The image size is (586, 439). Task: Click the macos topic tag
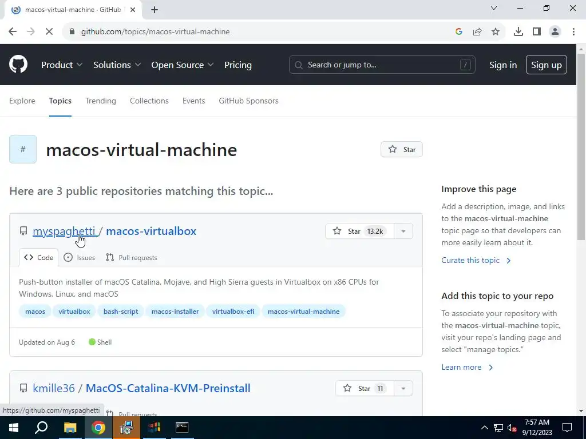tap(35, 312)
